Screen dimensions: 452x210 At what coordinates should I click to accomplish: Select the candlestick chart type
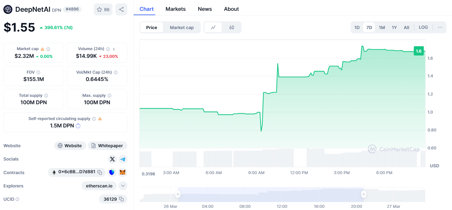[232, 28]
